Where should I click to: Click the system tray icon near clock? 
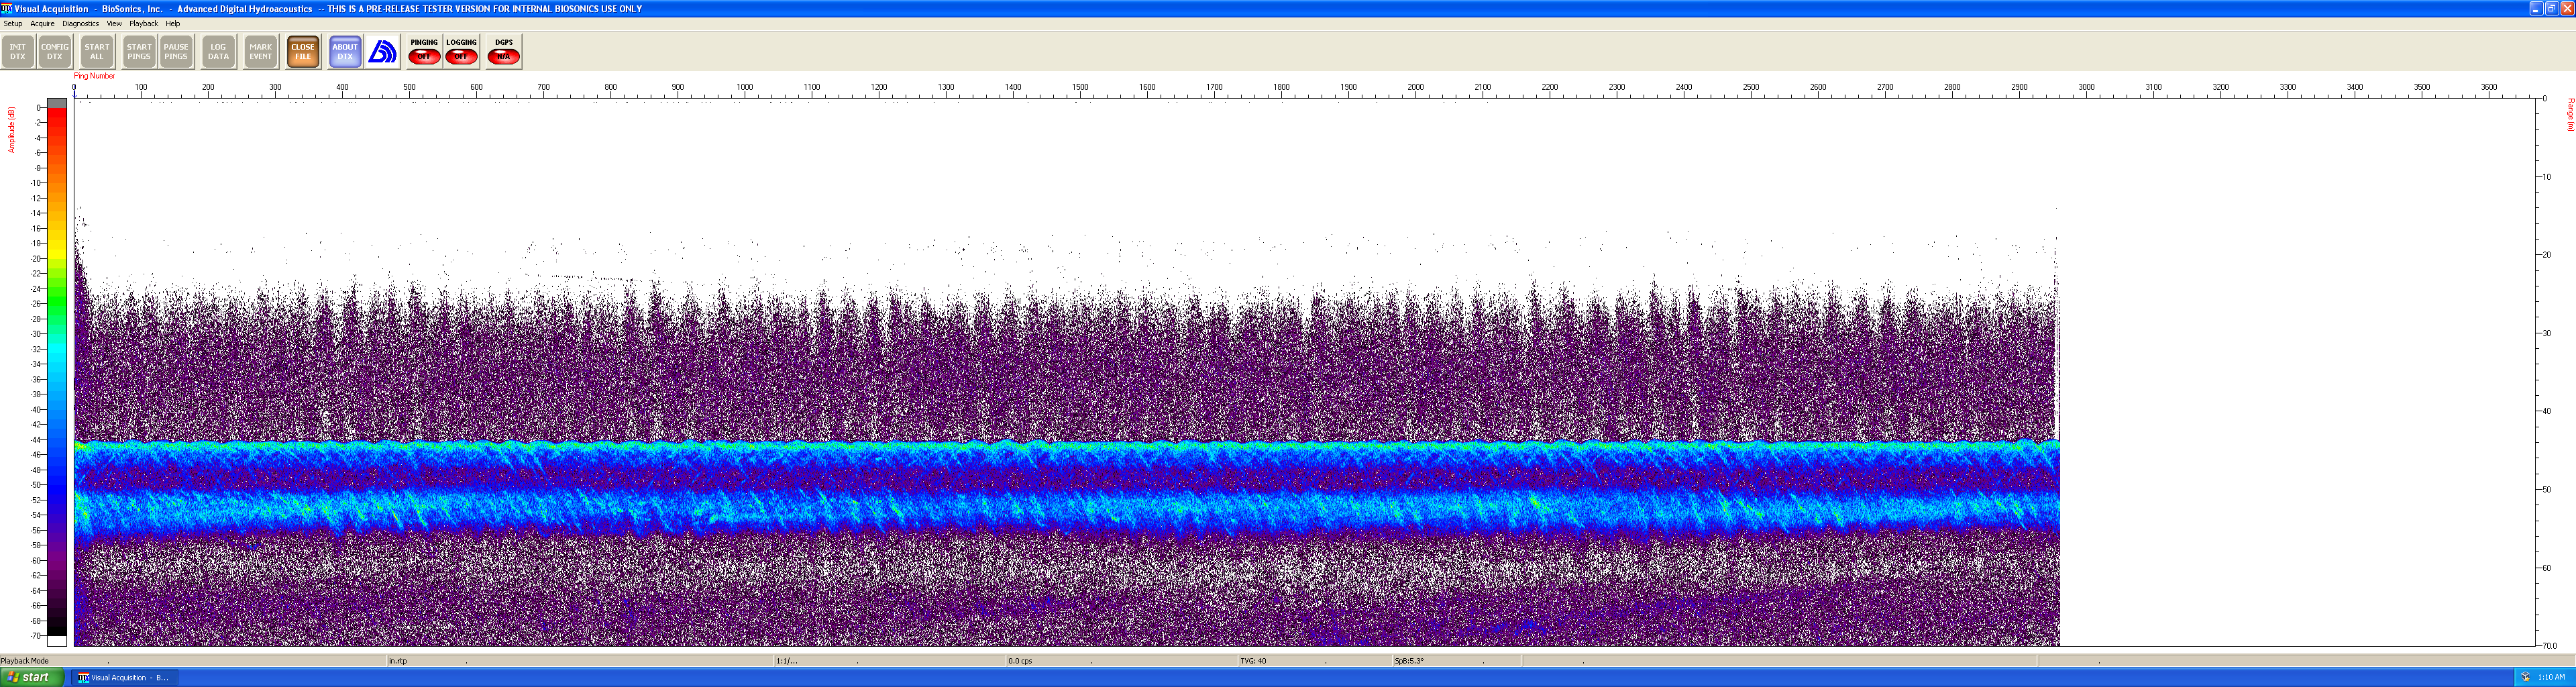2525,678
